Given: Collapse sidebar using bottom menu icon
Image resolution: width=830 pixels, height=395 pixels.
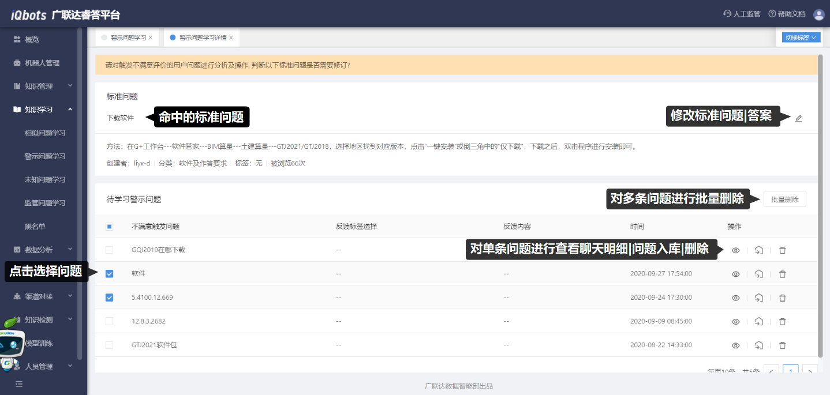Looking at the screenshot, I should point(19,384).
